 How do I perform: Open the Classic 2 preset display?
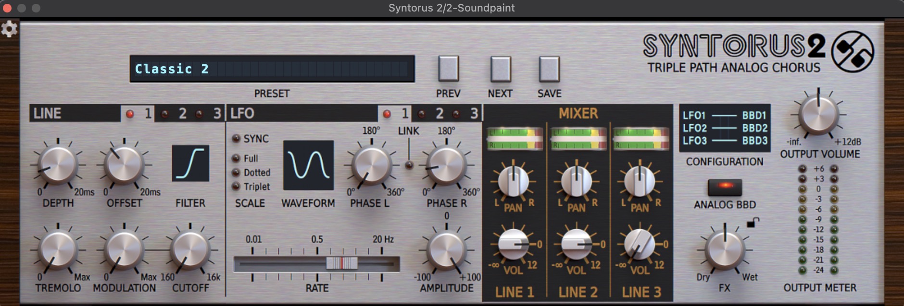tap(272, 69)
